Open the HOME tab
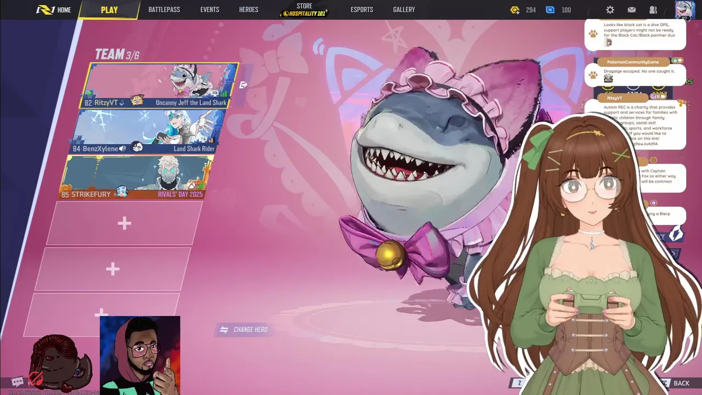Screen dimensions: 702x395 click(64, 10)
